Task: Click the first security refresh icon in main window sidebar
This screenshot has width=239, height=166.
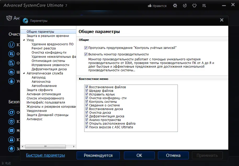Action: [x=12, y=112]
